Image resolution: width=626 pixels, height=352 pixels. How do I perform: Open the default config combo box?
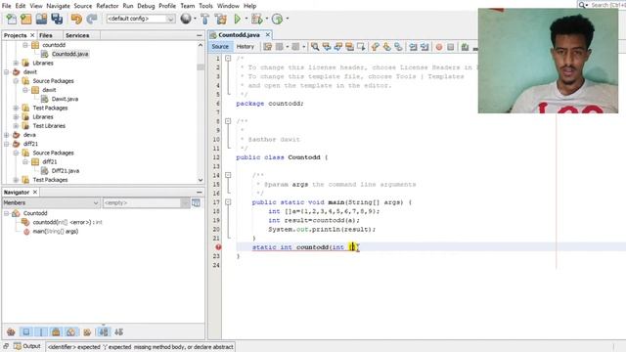pyautogui.click(x=141, y=19)
